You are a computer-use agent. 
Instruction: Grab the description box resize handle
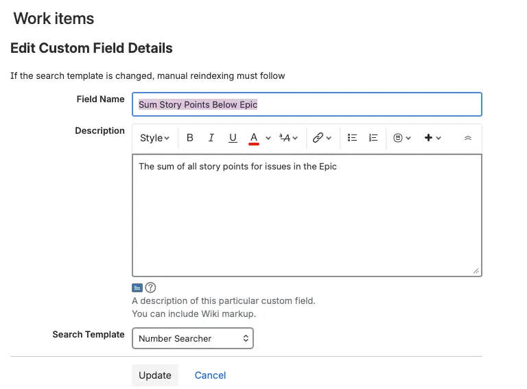pyautogui.click(x=476, y=271)
